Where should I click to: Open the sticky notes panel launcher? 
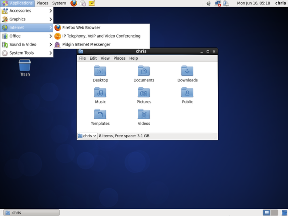point(92,3)
